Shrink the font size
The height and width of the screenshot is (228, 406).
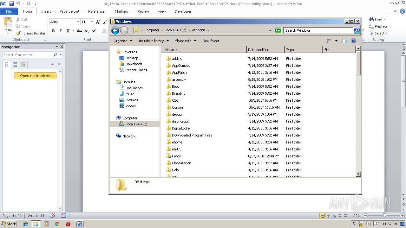105,22
